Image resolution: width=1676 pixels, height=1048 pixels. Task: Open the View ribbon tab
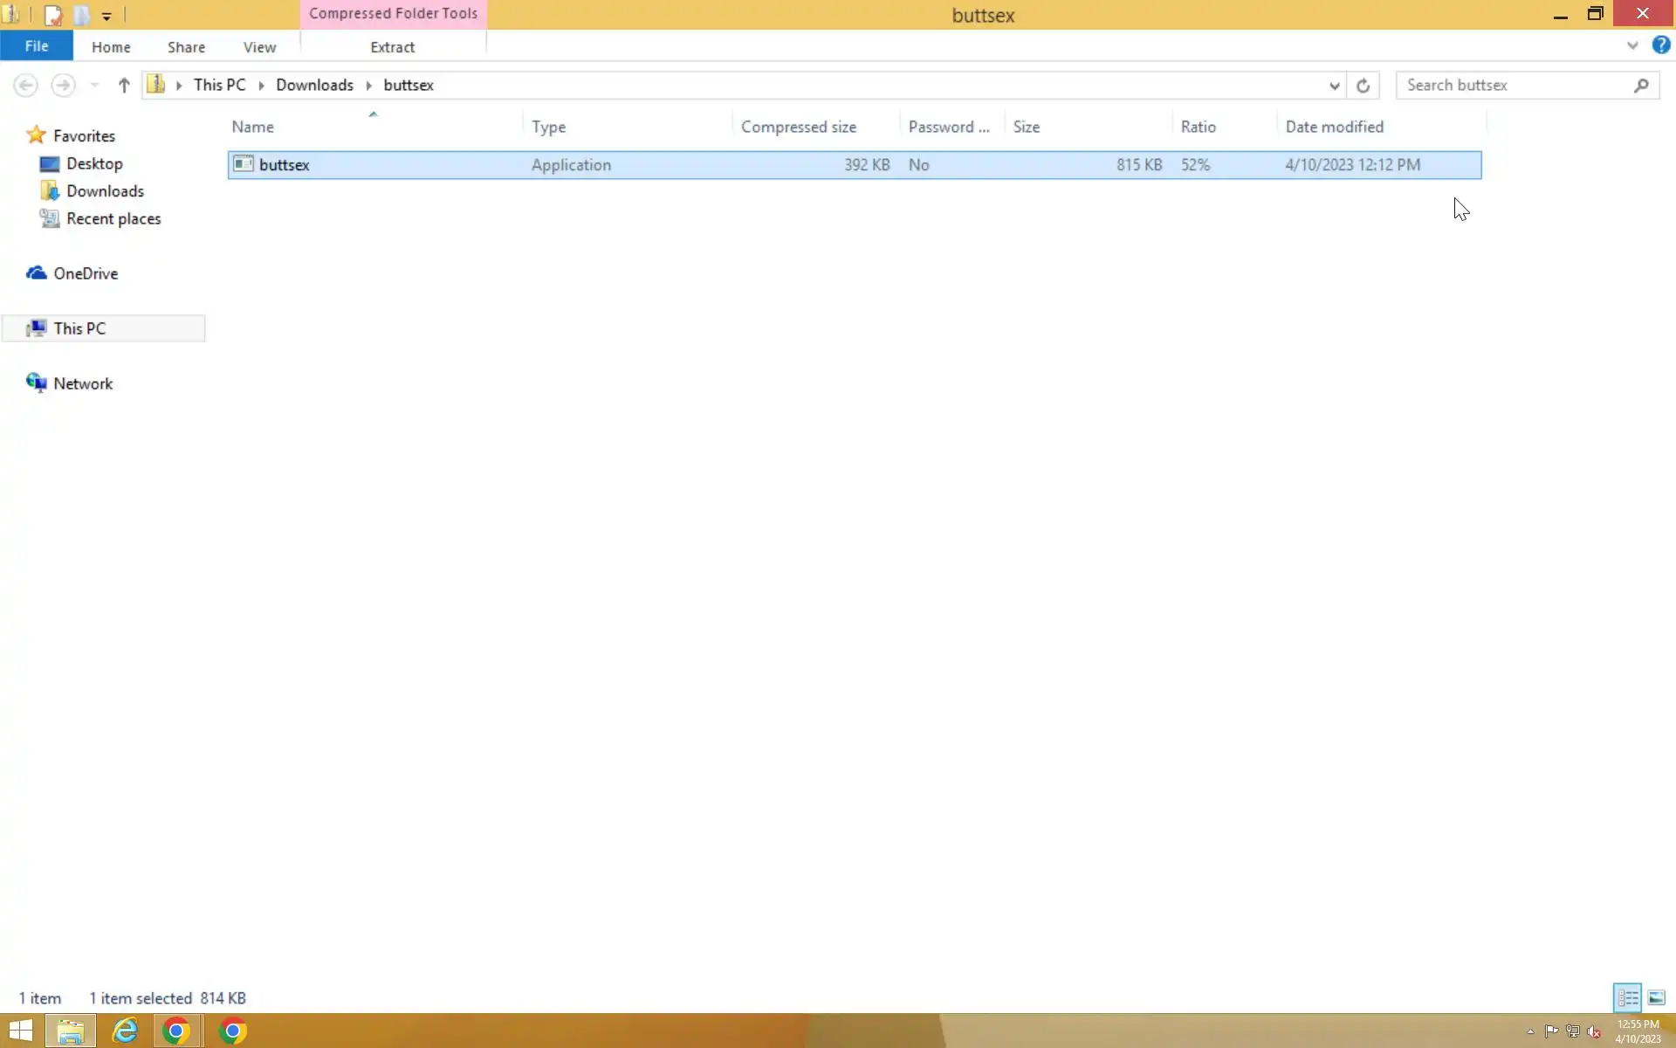[x=259, y=47]
